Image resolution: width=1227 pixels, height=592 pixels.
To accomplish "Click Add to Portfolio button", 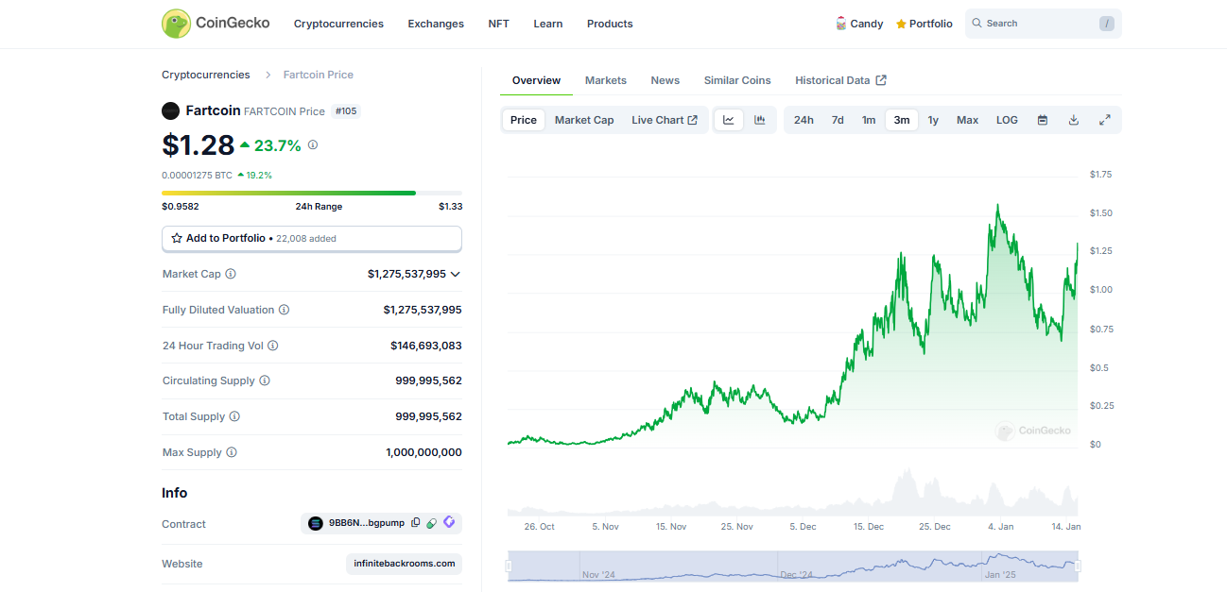I will tap(312, 239).
